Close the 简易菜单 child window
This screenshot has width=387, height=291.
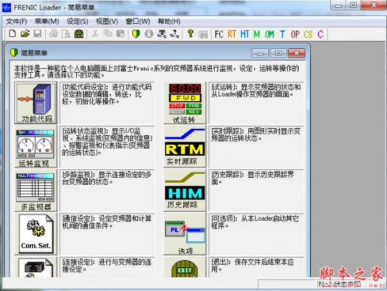pos(297,53)
